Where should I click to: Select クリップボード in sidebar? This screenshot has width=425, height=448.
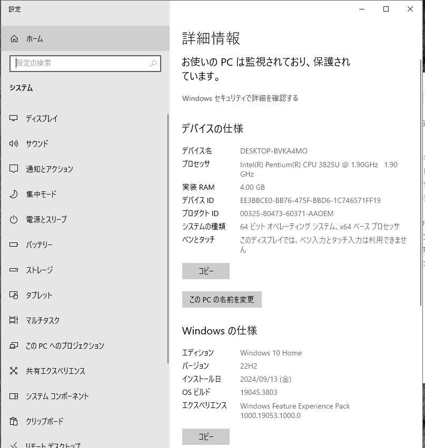click(x=84, y=421)
